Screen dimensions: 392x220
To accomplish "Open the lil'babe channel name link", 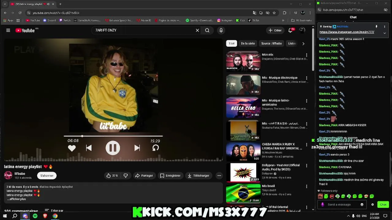I will [x=20, y=174].
